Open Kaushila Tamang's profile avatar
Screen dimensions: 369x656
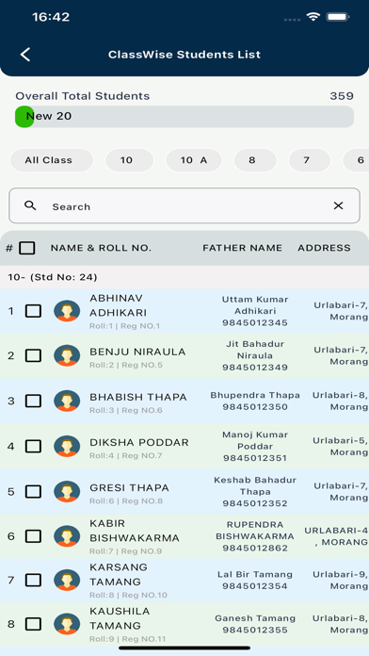point(67,624)
